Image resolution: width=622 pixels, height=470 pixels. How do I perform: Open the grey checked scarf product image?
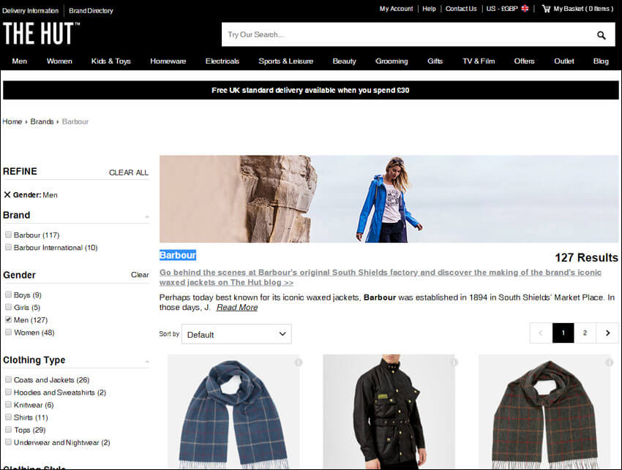pos(544,412)
